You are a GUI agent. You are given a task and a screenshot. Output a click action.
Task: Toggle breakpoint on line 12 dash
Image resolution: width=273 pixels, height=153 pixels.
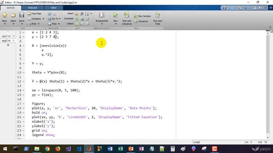[x=23, y=81]
